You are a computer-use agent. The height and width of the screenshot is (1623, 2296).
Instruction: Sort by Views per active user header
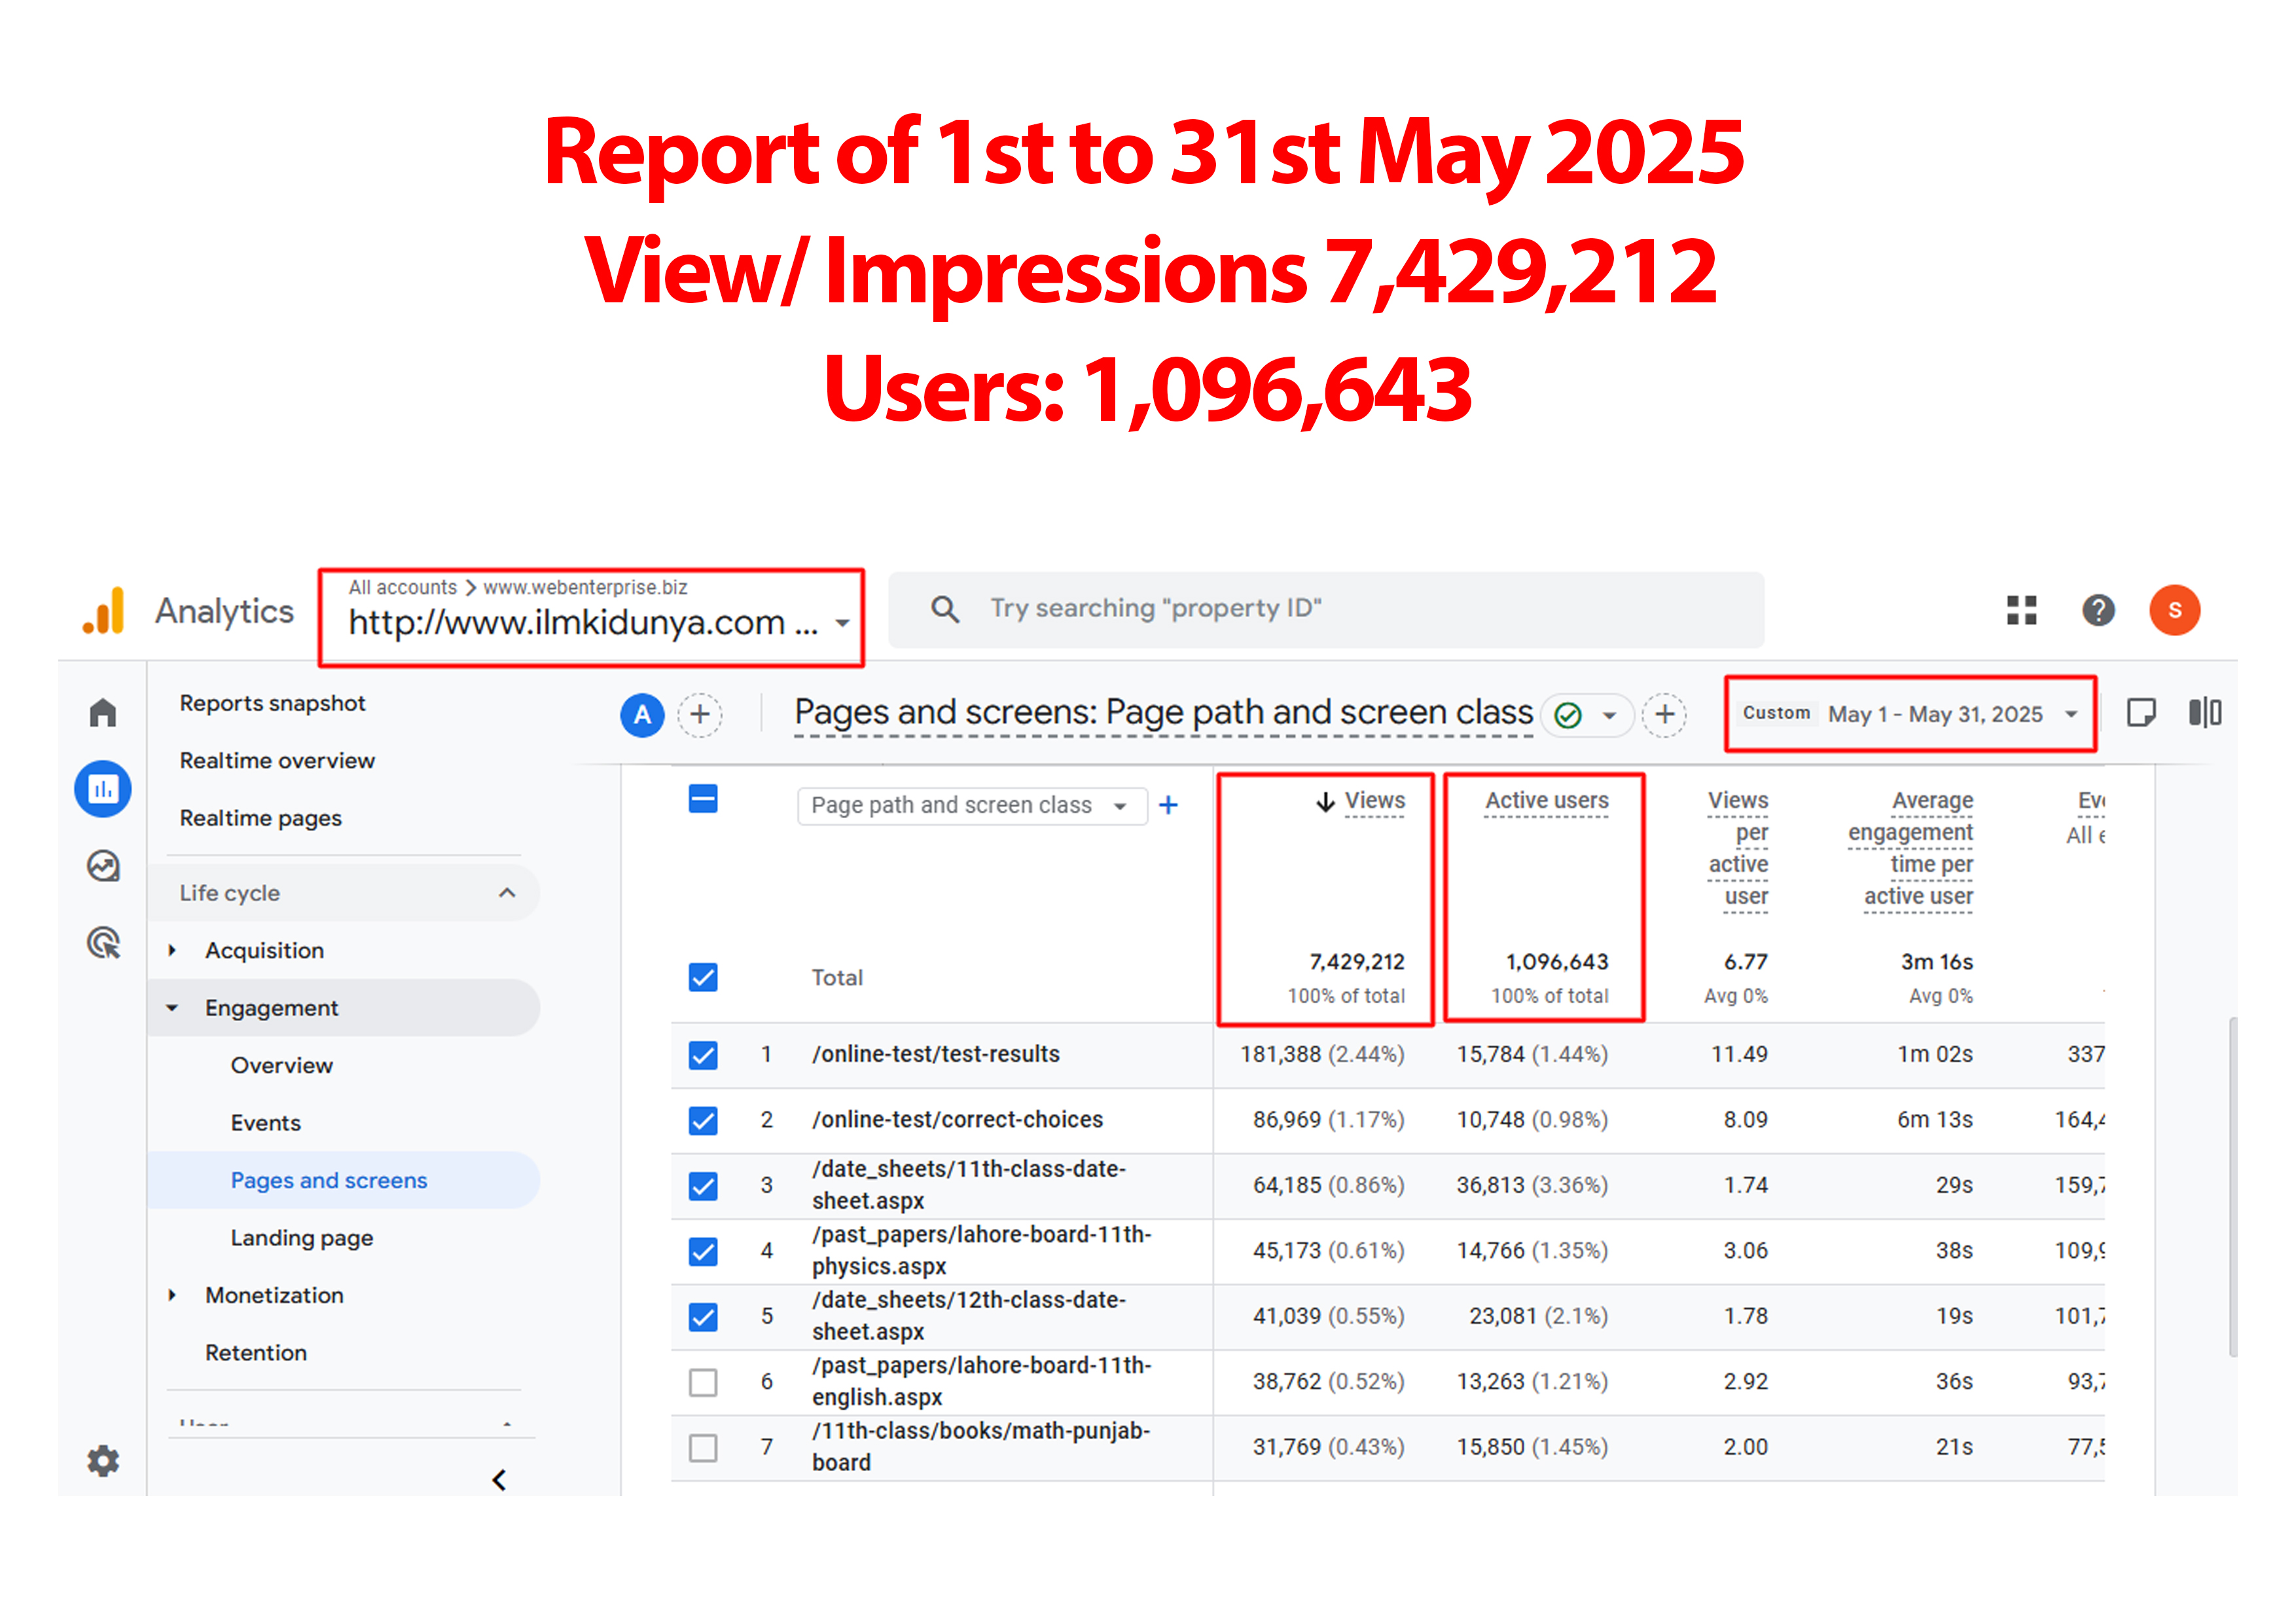1738,848
